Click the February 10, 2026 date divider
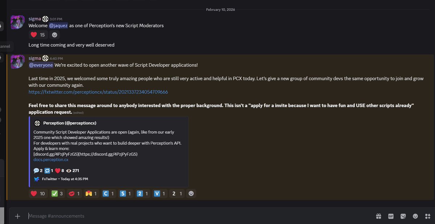Viewport: 435px width, 224px height. coord(220,9)
